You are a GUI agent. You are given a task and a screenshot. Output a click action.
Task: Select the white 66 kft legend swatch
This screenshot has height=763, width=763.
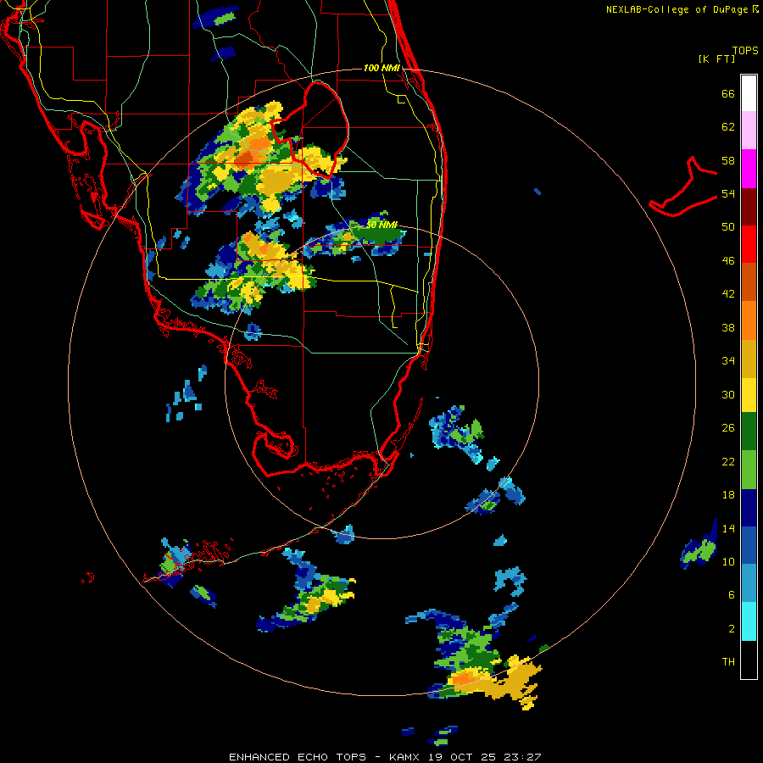(x=749, y=93)
